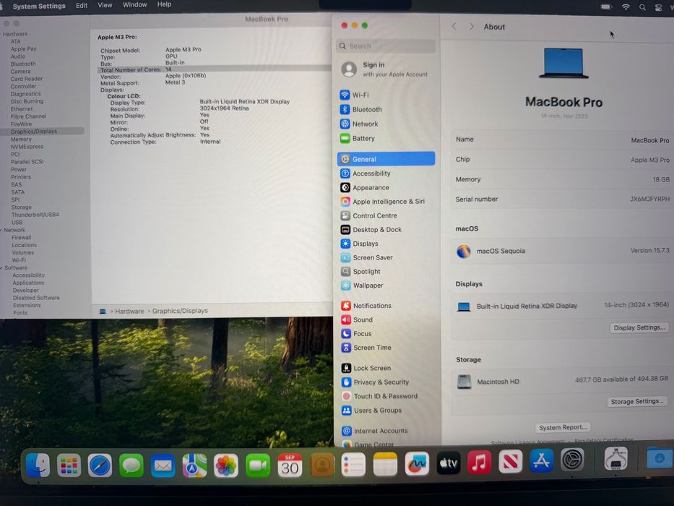Open Spotlight search in menu bar

(x=642, y=7)
